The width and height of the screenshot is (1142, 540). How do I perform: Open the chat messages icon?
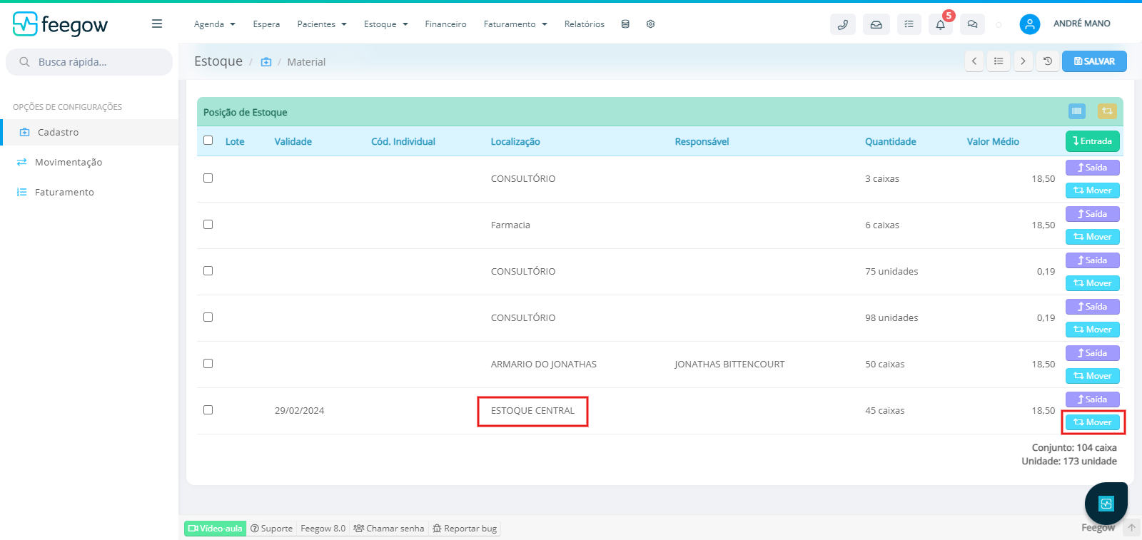pyautogui.click(x=972, y=24)
